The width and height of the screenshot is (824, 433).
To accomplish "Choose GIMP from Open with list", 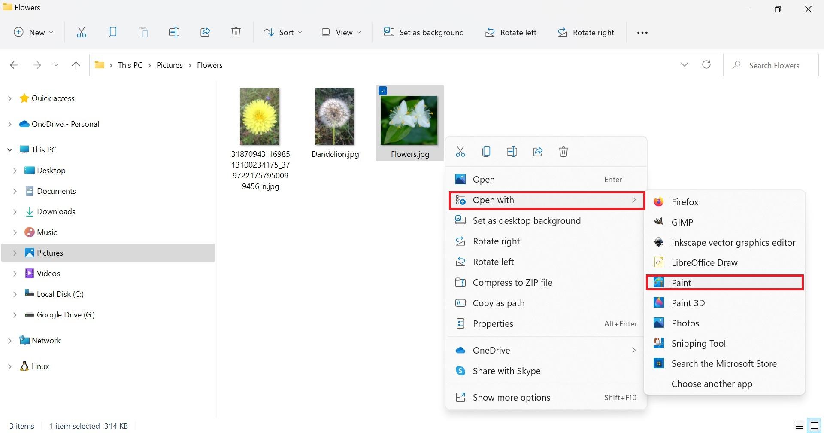I will 725,222.
